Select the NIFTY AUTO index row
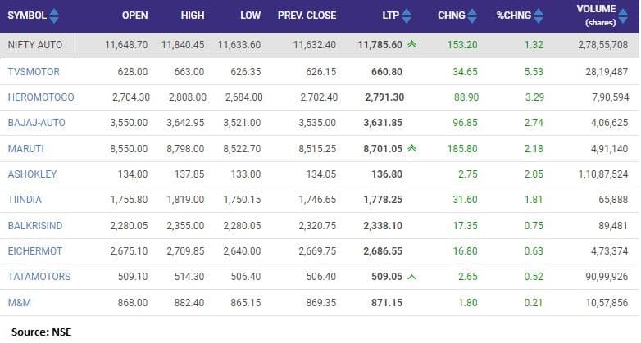Screen dimensions: 641x343 38,45
